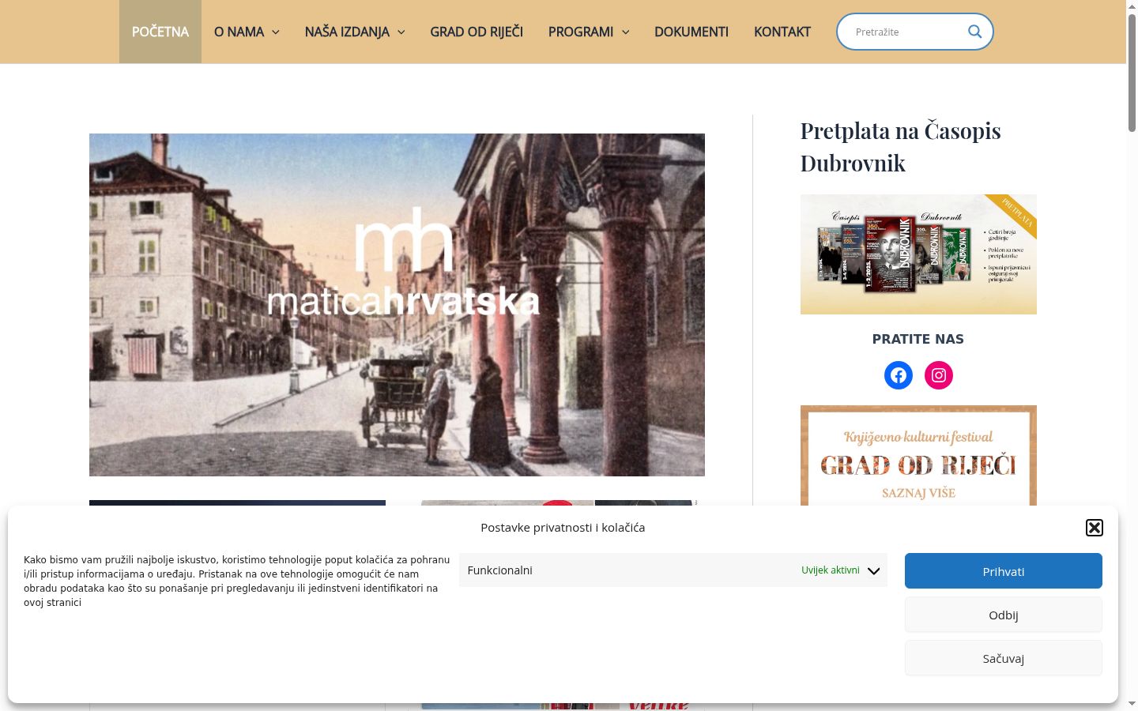Screen dimensions: 1138x711
Task: Open the KONTAKT menu item
Action: (x=782, y=32)
